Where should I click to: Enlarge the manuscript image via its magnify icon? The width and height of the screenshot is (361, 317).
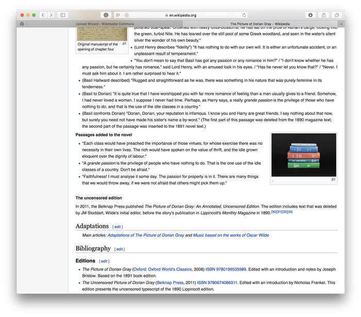[124, 43]
